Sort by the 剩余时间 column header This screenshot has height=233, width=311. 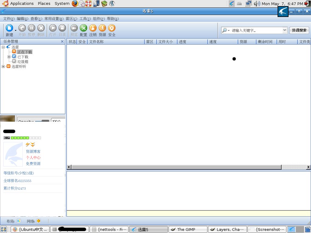point(267,42)
